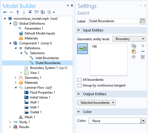
Task: Enable Group by continuous tangent checkbox
Action: coord(79,85)
